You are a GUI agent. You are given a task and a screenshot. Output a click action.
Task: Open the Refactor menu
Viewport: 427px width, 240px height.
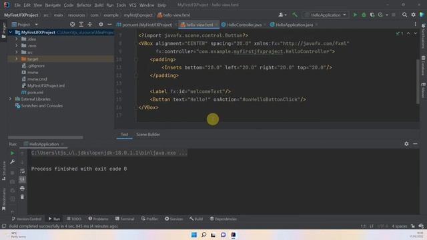84,5
